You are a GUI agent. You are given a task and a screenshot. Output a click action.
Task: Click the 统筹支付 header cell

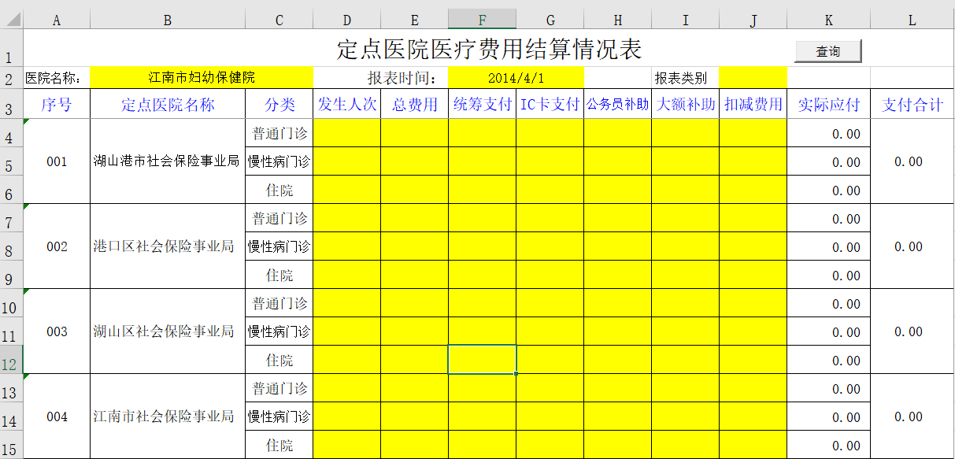483,104
